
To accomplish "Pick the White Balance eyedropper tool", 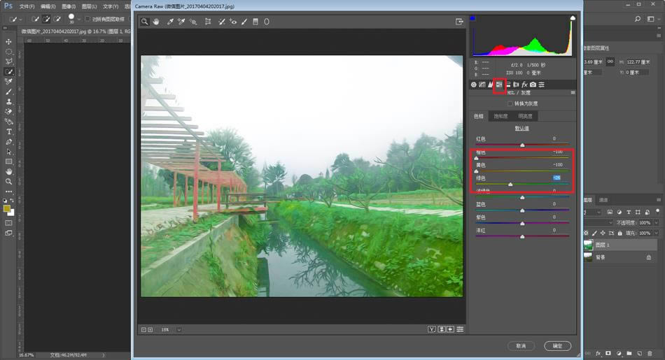I will point(169,22).
